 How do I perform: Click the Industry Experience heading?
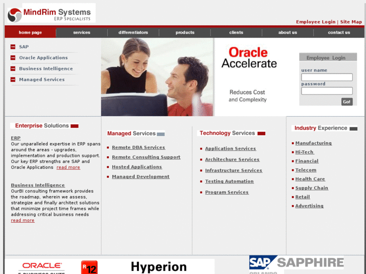pos(325,128)
